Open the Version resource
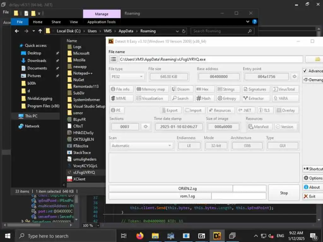Image resolution: width=323 pixels, height=242 pixels. pyautogui.click(x=286, y=127)
